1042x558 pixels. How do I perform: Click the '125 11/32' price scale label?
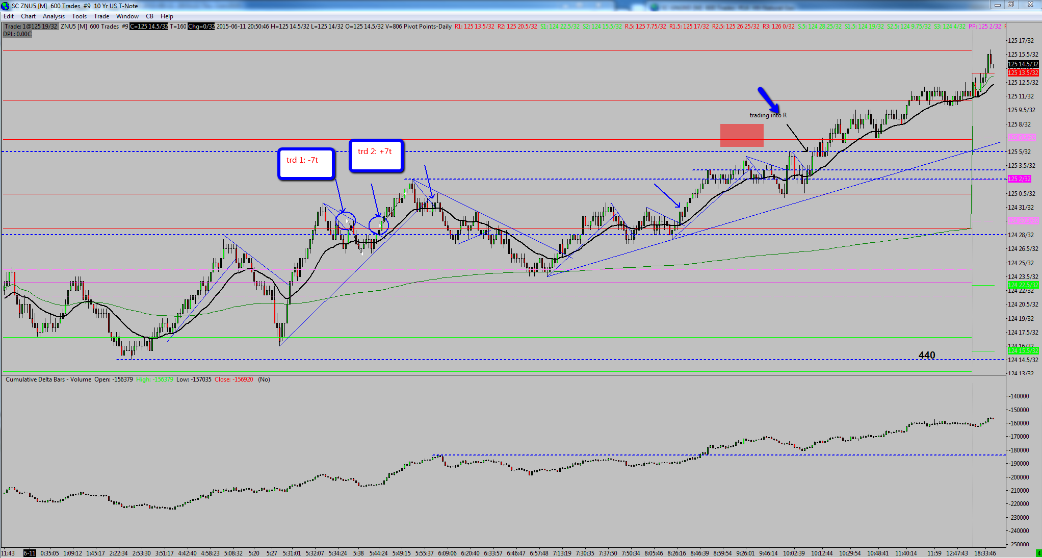tap(1021, 96)
